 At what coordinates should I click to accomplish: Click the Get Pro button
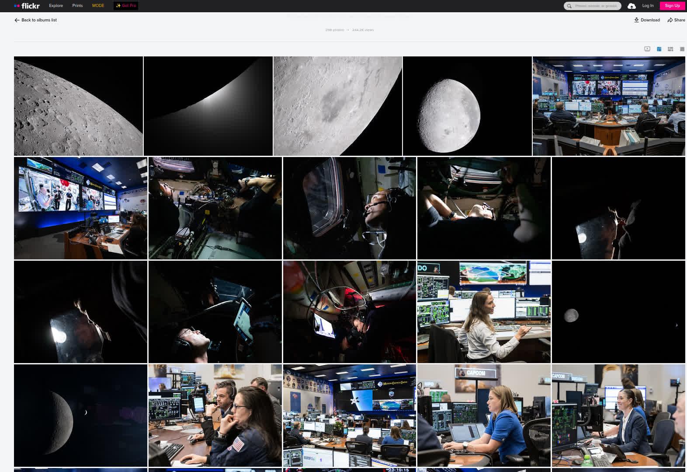(126, 6)
